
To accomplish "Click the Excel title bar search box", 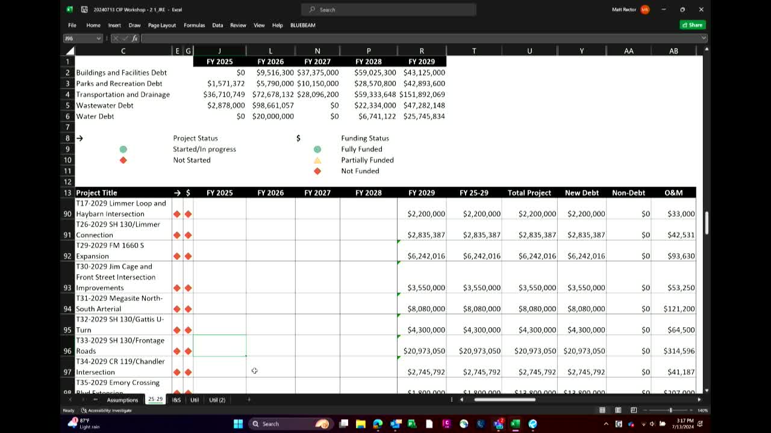I will point(389,10).
